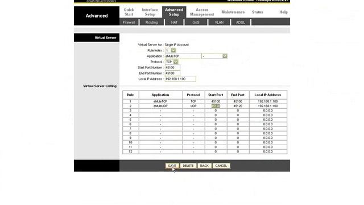This screenshot has width=364, height=205.
Task: Open the Interface Setup tab
Action: click(x=150, y=12)
